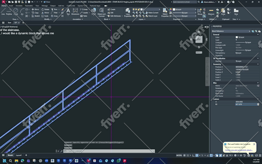Toggle drawing grid display in the status bar
Screen dimensions: 262x164
(x=184, y=156)
